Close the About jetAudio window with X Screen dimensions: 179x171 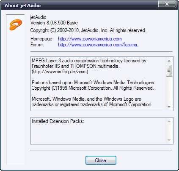tap(167, 4)
